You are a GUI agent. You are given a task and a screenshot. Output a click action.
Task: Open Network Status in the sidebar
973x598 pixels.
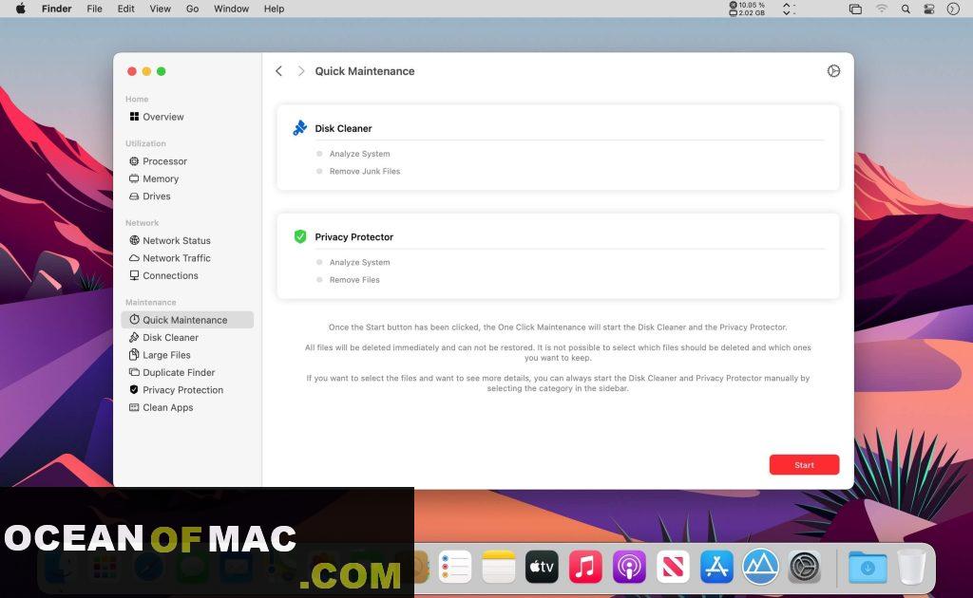tap(169, 240)
